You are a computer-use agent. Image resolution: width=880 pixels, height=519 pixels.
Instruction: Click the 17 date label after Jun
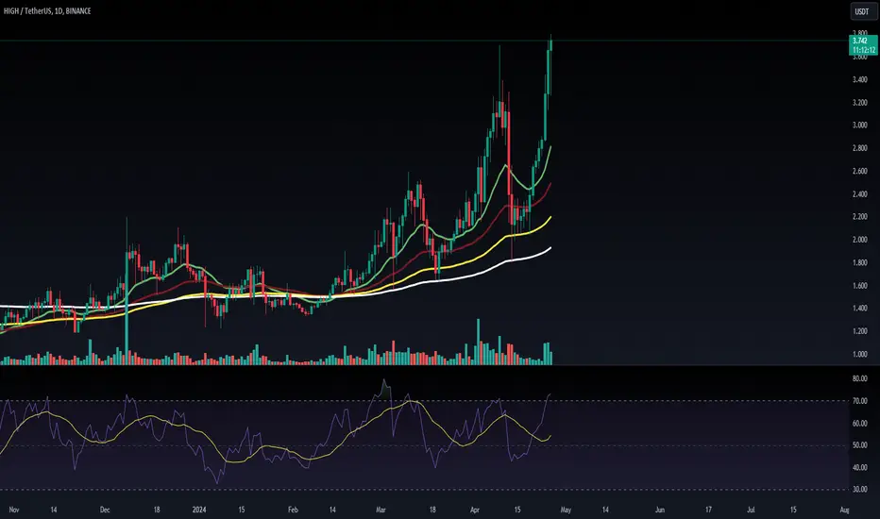click(708, 510)
